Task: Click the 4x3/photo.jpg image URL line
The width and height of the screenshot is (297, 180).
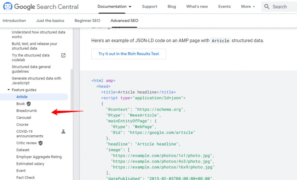Action: (x=162, y=161)
